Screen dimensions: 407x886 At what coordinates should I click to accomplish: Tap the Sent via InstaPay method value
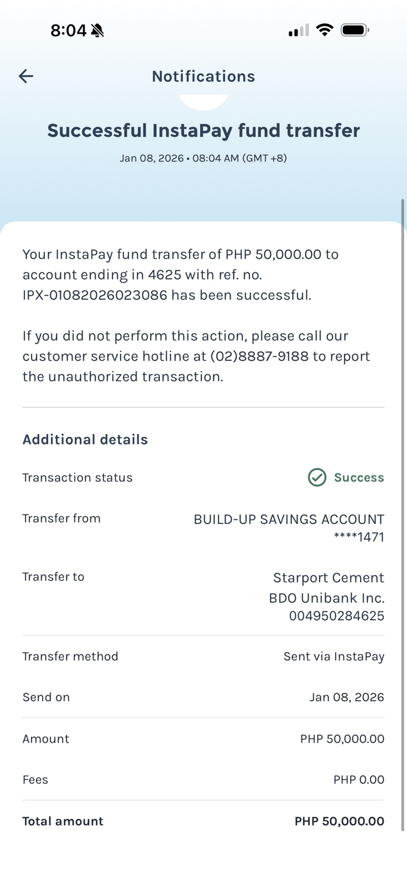pos(333,657)
